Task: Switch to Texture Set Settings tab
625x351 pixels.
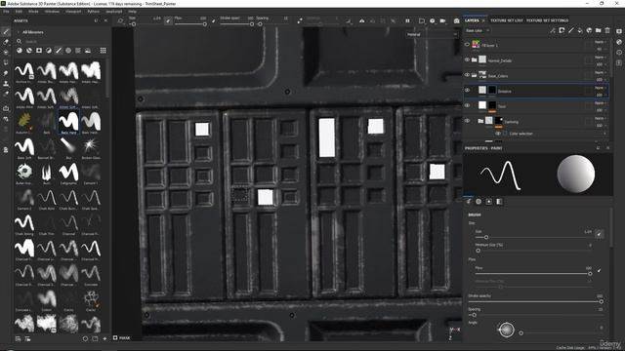Action: tap(547, 20)
